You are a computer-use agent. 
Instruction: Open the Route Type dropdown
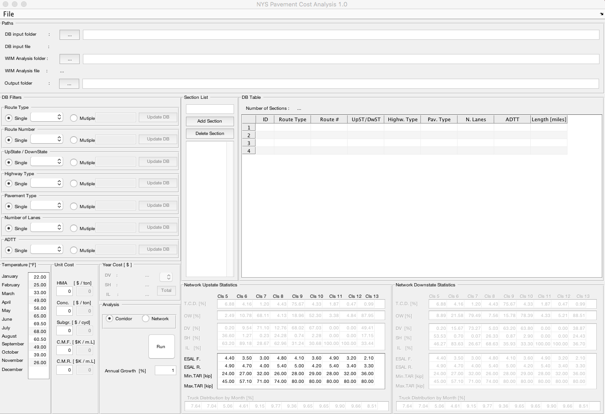click(x=46, y=117)
